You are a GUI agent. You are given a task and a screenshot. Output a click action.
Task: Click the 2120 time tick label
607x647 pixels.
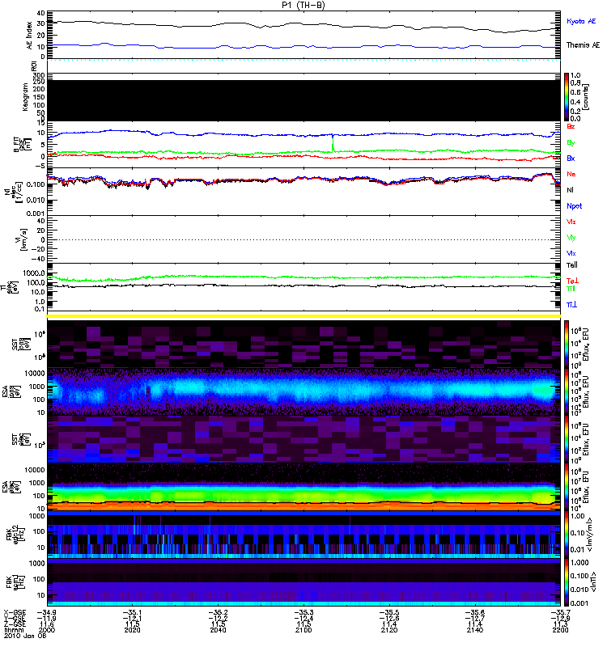[x=389, y=630]
